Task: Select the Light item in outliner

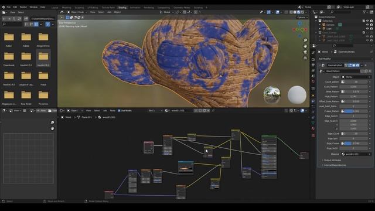Action: [329, 29]
